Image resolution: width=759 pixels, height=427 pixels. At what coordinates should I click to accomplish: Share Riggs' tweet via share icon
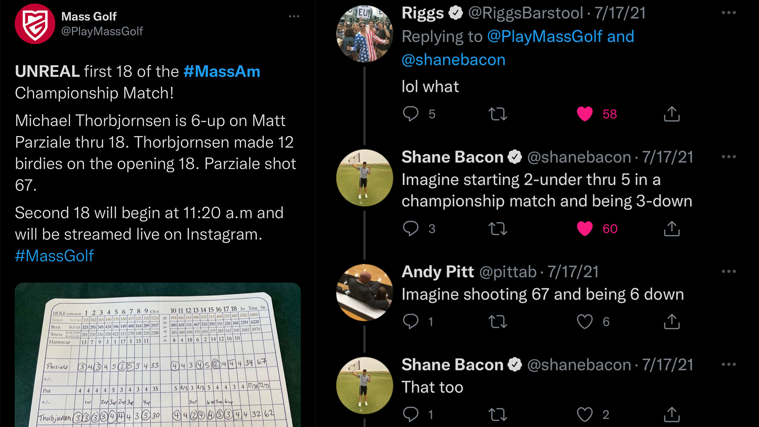pyautogui.click(x=672, y=113)
